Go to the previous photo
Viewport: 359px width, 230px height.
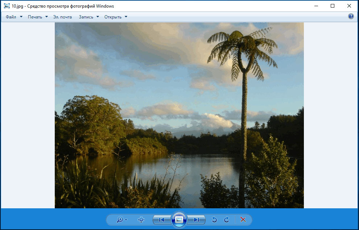click(x=162, y=220)
